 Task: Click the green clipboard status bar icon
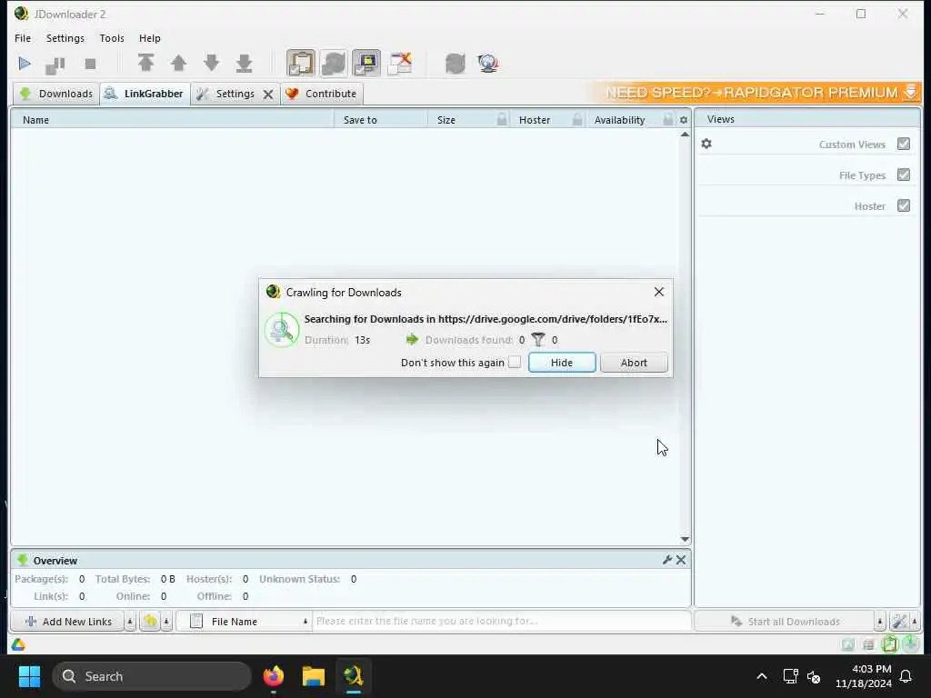[889, 644]
